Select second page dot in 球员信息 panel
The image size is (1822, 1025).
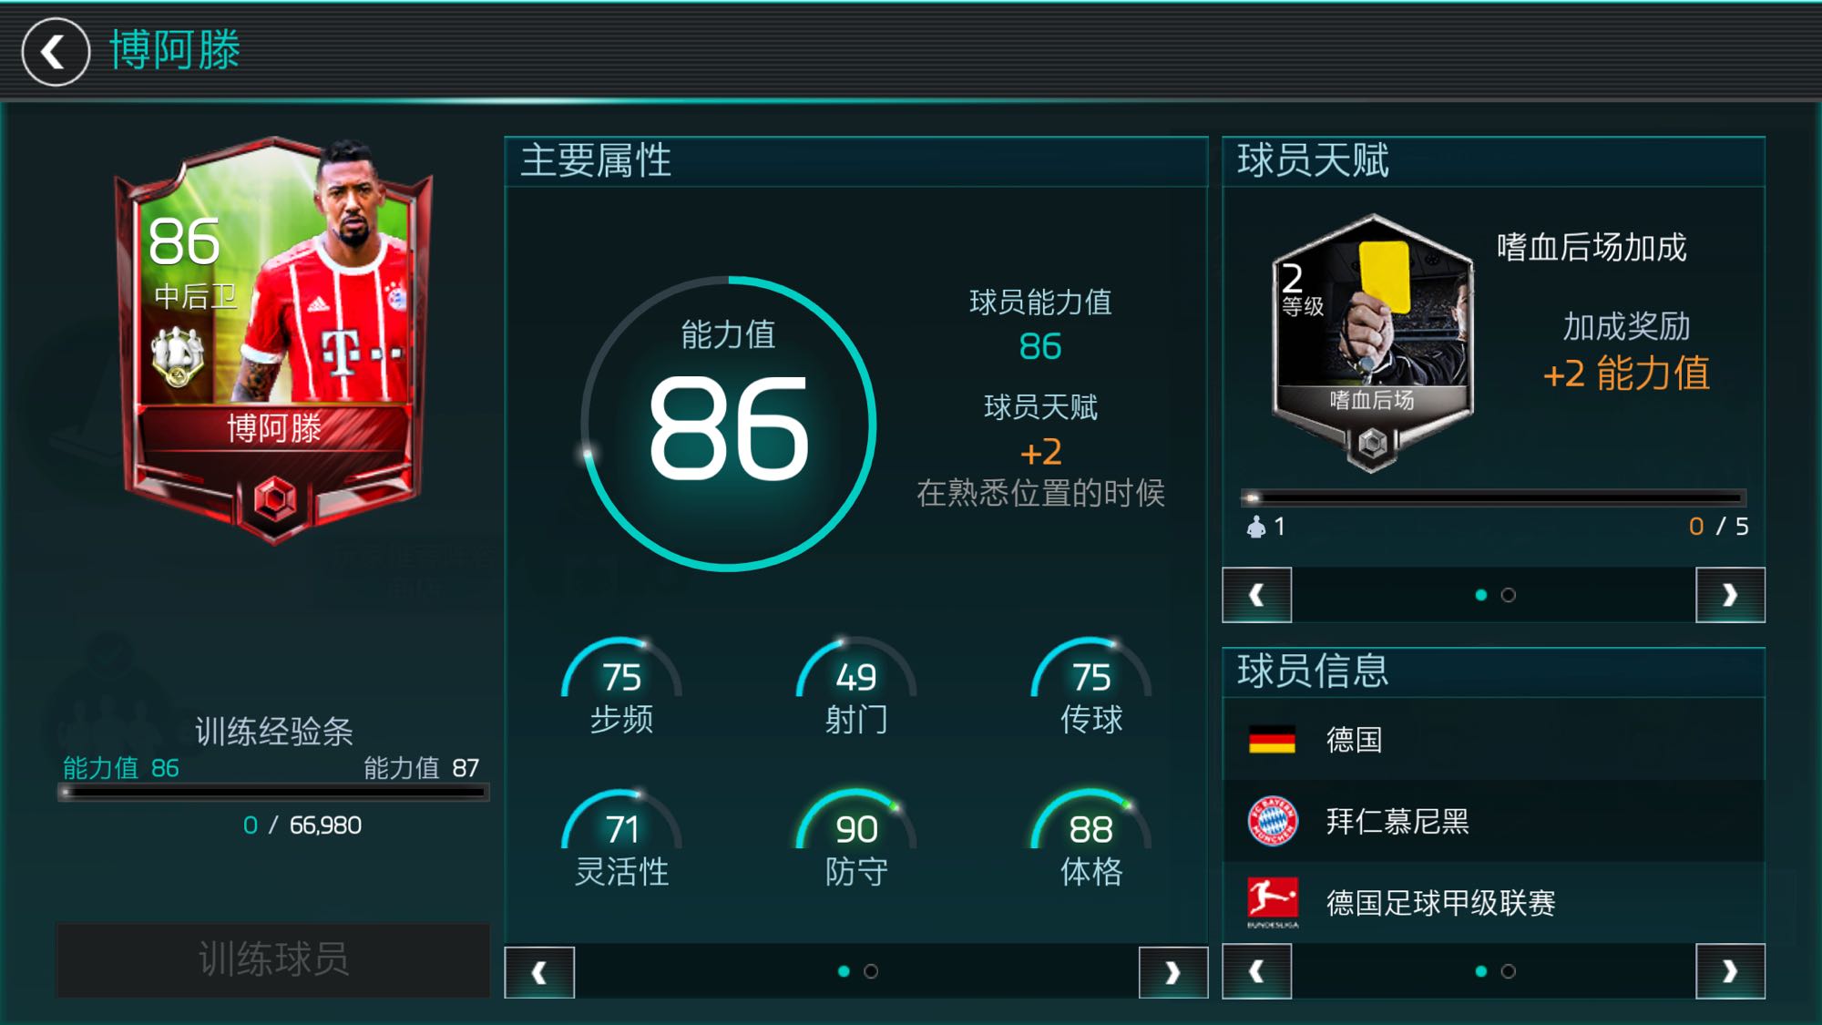click(1509, 971)
